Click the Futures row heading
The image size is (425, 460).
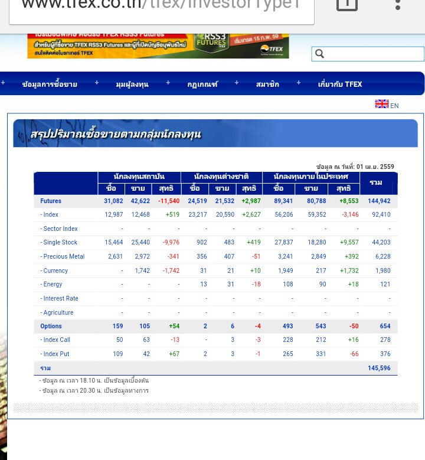51,201
